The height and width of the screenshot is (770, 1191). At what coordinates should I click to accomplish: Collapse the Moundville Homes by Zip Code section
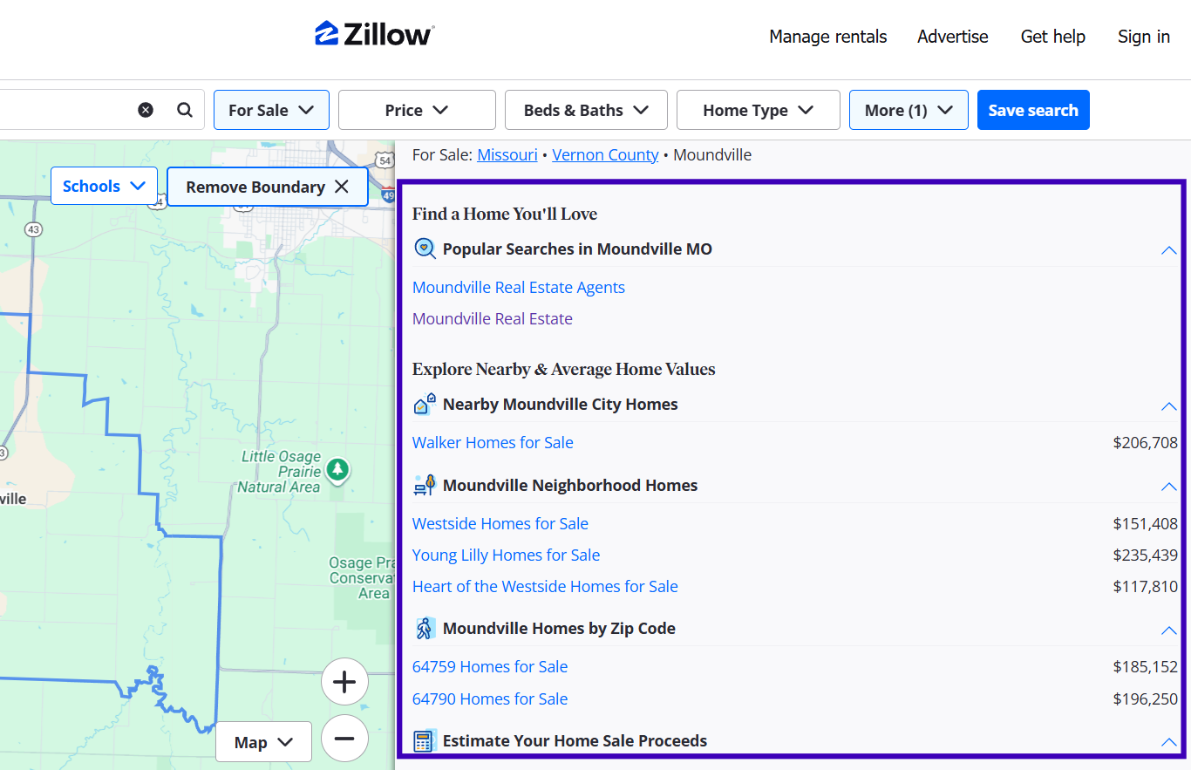pyautogui.click(x=1168, y=630)
